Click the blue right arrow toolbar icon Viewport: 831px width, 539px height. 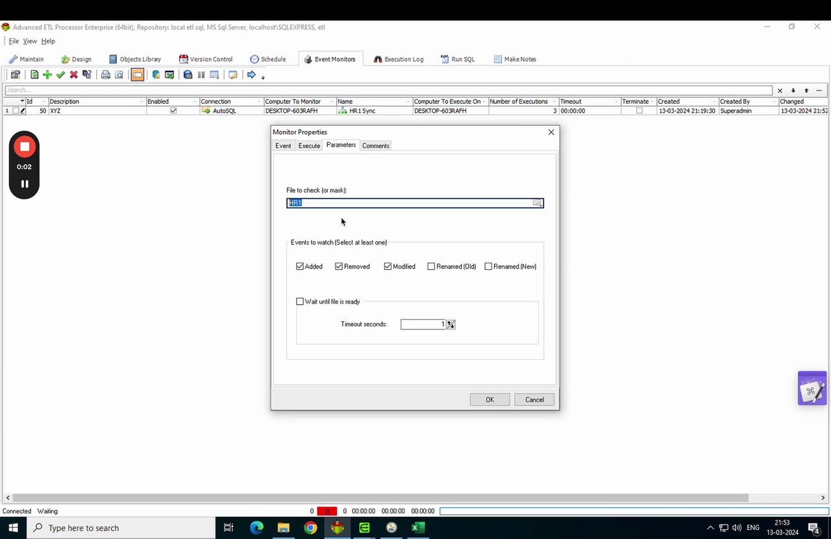[x=251, y=75]
